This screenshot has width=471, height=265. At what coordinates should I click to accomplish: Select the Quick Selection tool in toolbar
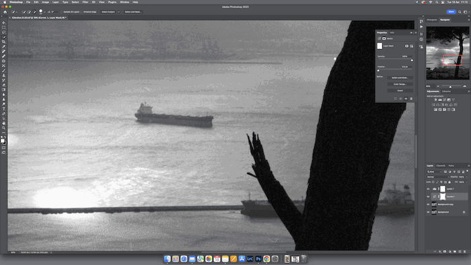click(3, 37)
